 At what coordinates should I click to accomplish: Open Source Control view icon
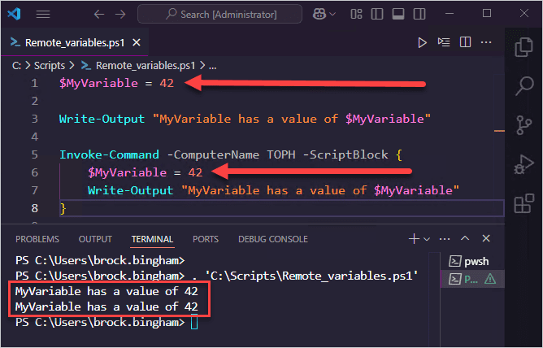coord(524,125)
